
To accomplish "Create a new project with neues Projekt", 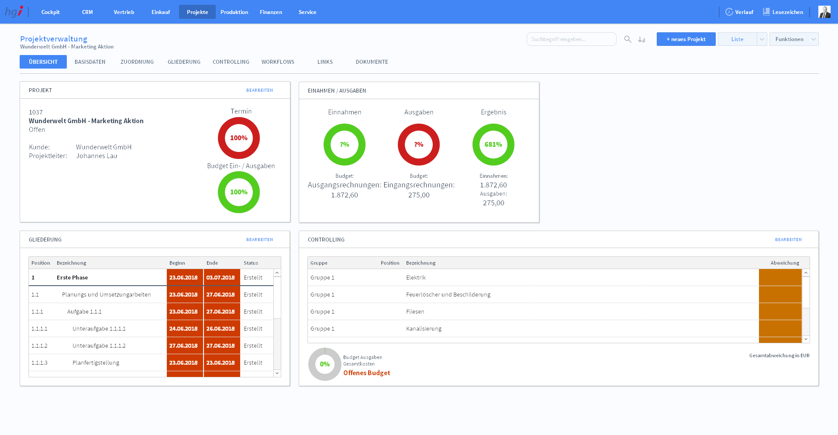I will pyautogui.click(x=686, y=39).
